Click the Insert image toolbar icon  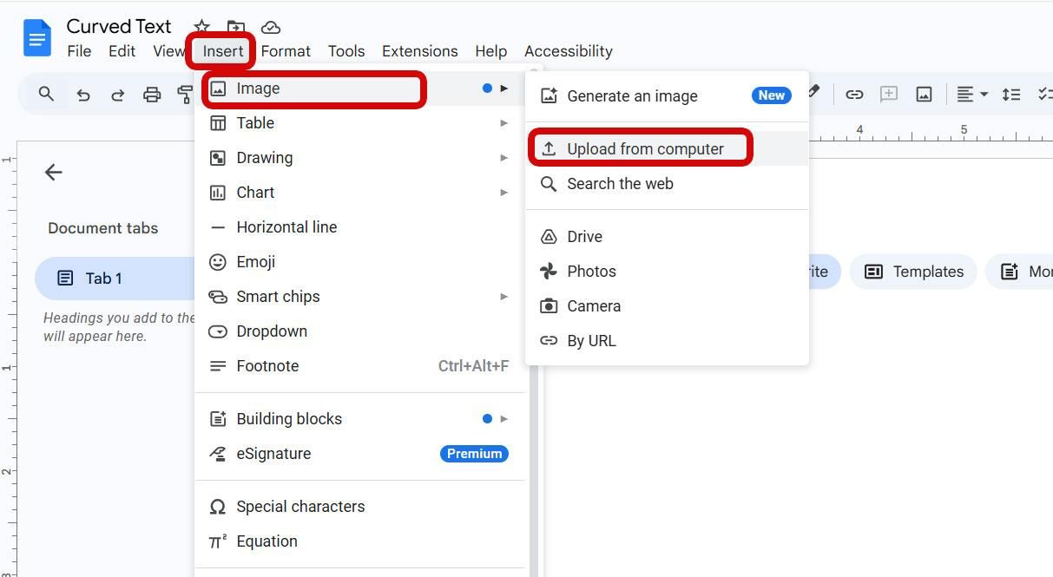(923, 94)
